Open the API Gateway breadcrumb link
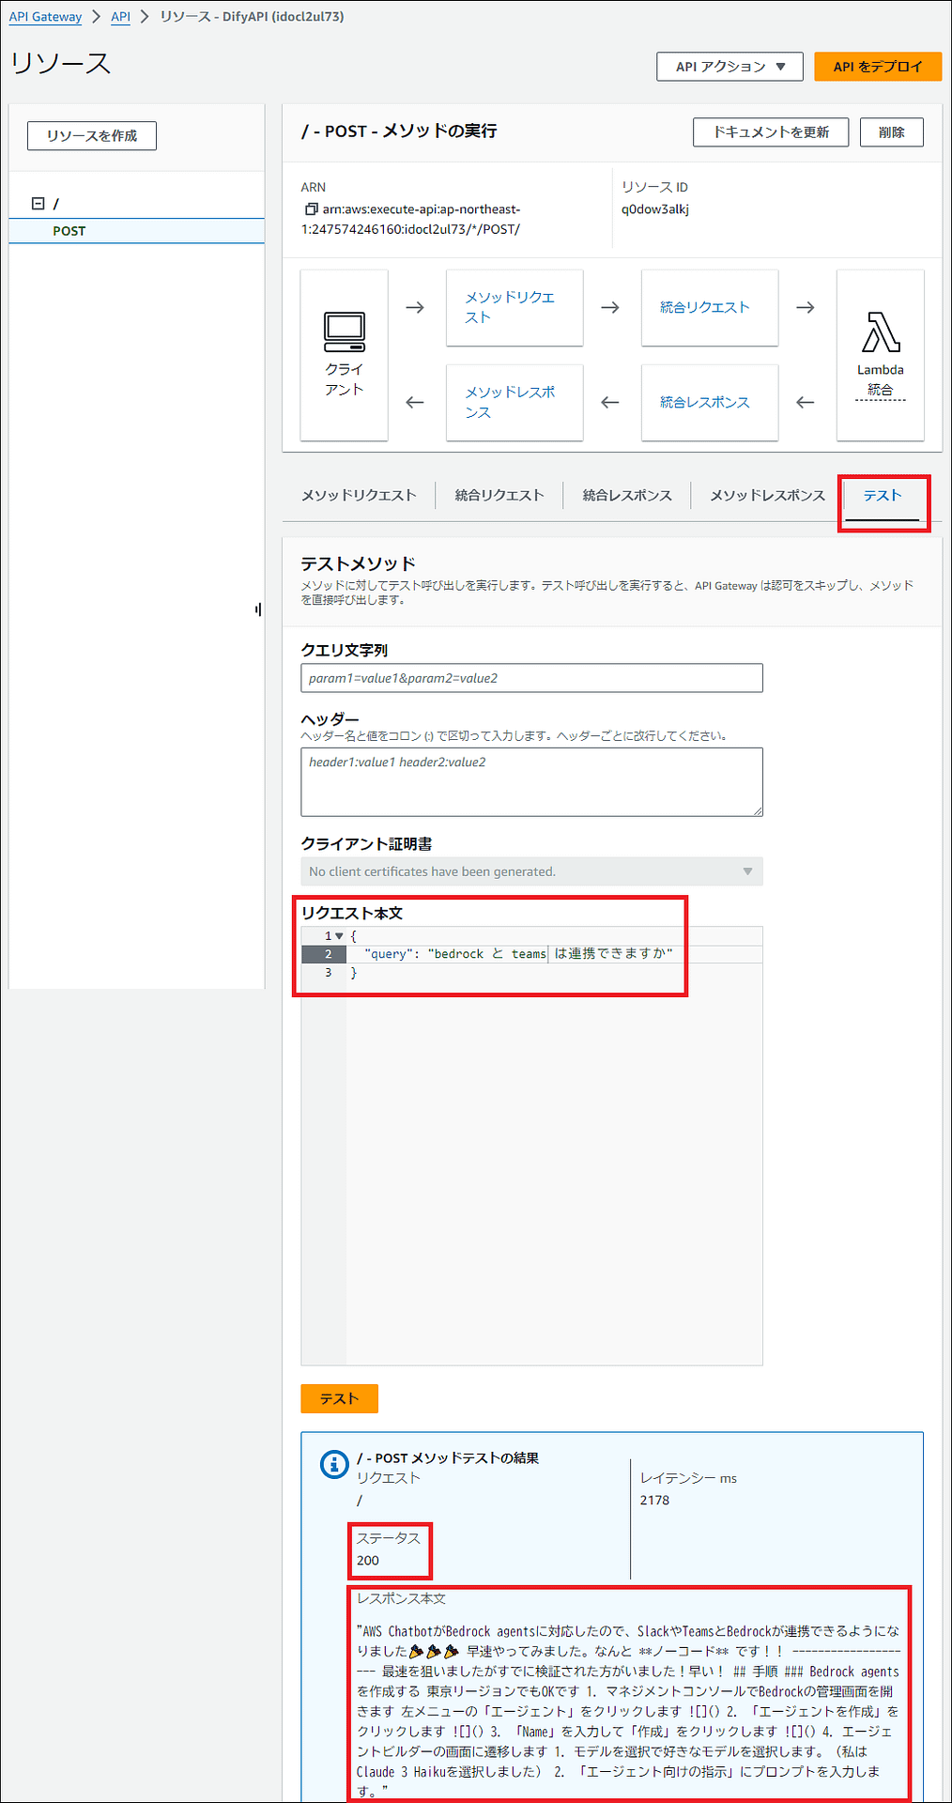Viewport: 952px width, 1803px height. [45, 17]
